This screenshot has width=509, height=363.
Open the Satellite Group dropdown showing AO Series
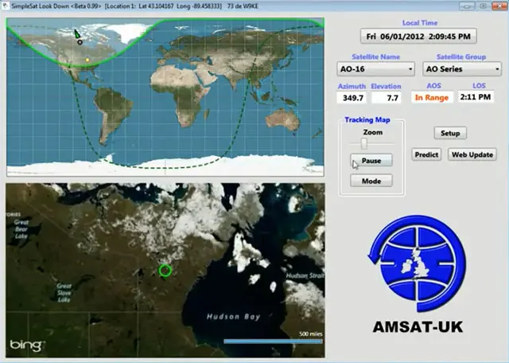[x=461, y=69]
